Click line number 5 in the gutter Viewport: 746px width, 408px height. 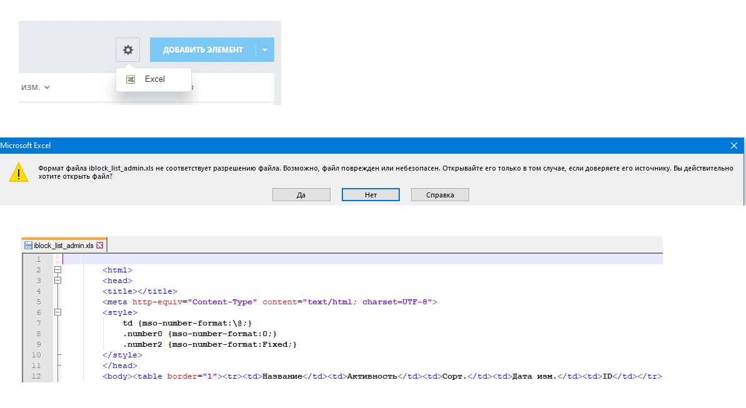tap(39, 302)
